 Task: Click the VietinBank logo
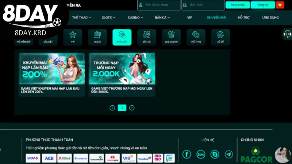pyautogui.click(x=145, y=158)
